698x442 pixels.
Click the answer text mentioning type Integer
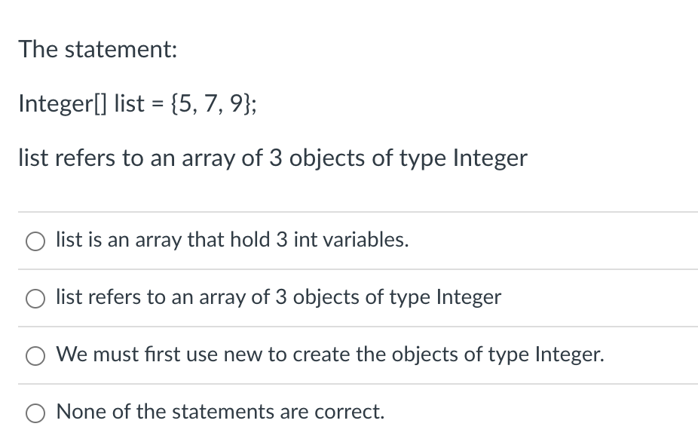[x=278, y=297]
